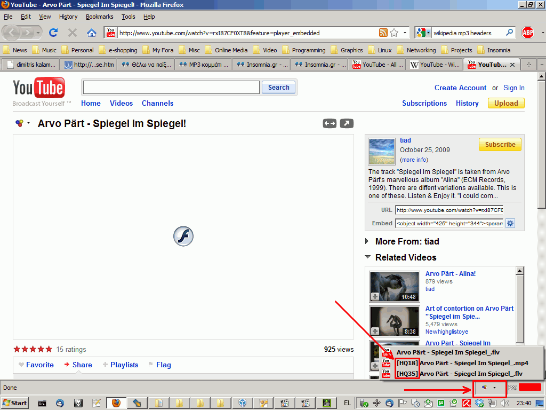Open the ABP toolbar dropdown arrow
The height and width of the screenshot is (410, 546).
click(x=542, y=33)
